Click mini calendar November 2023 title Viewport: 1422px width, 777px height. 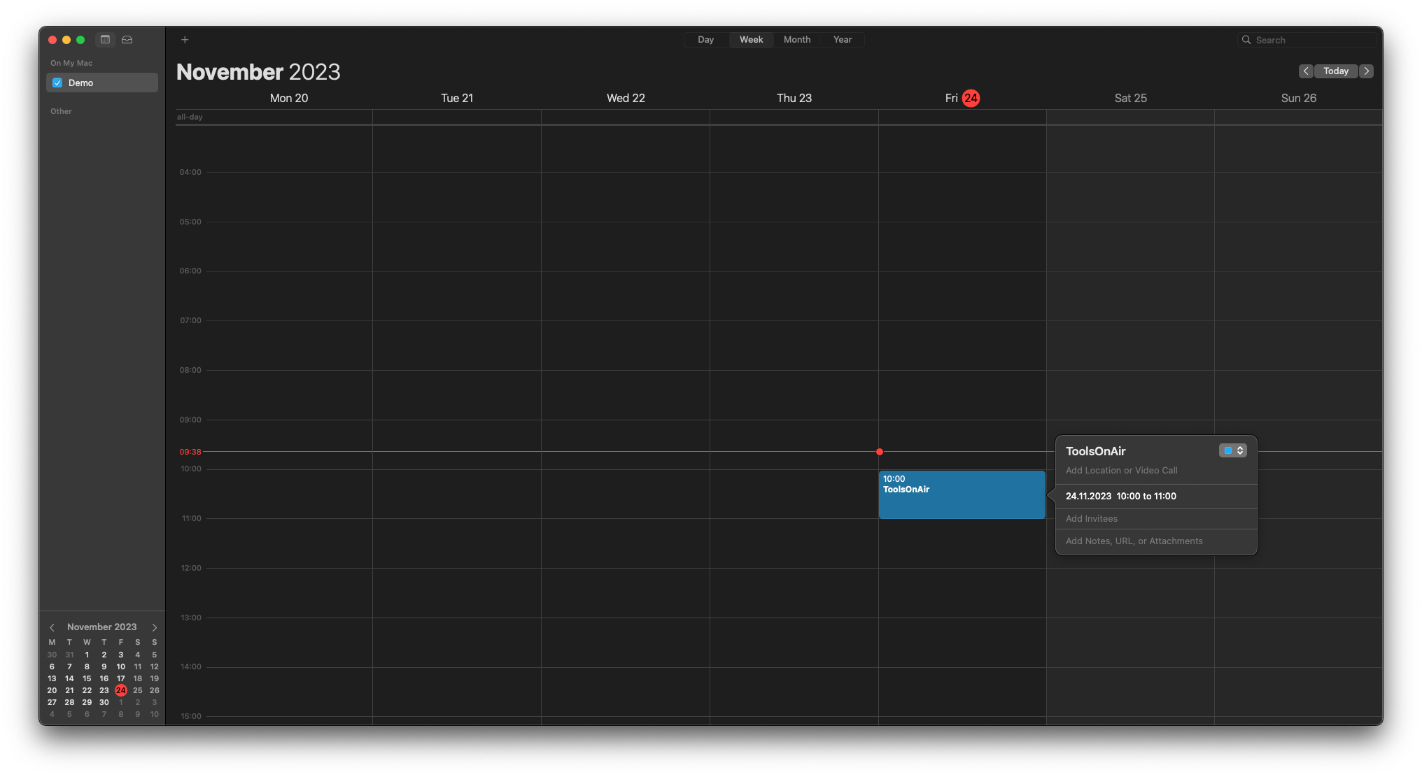[102, 627]
